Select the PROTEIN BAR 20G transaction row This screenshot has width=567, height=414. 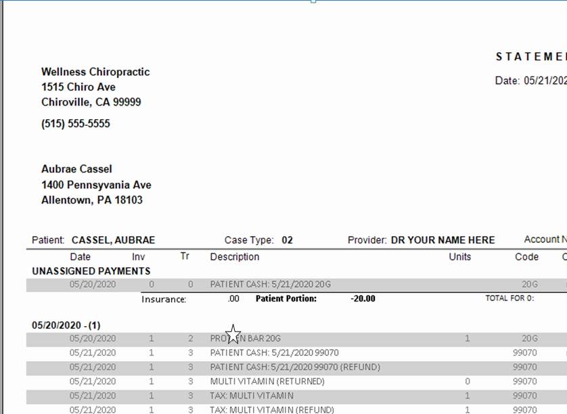click(x=237, y=338)
